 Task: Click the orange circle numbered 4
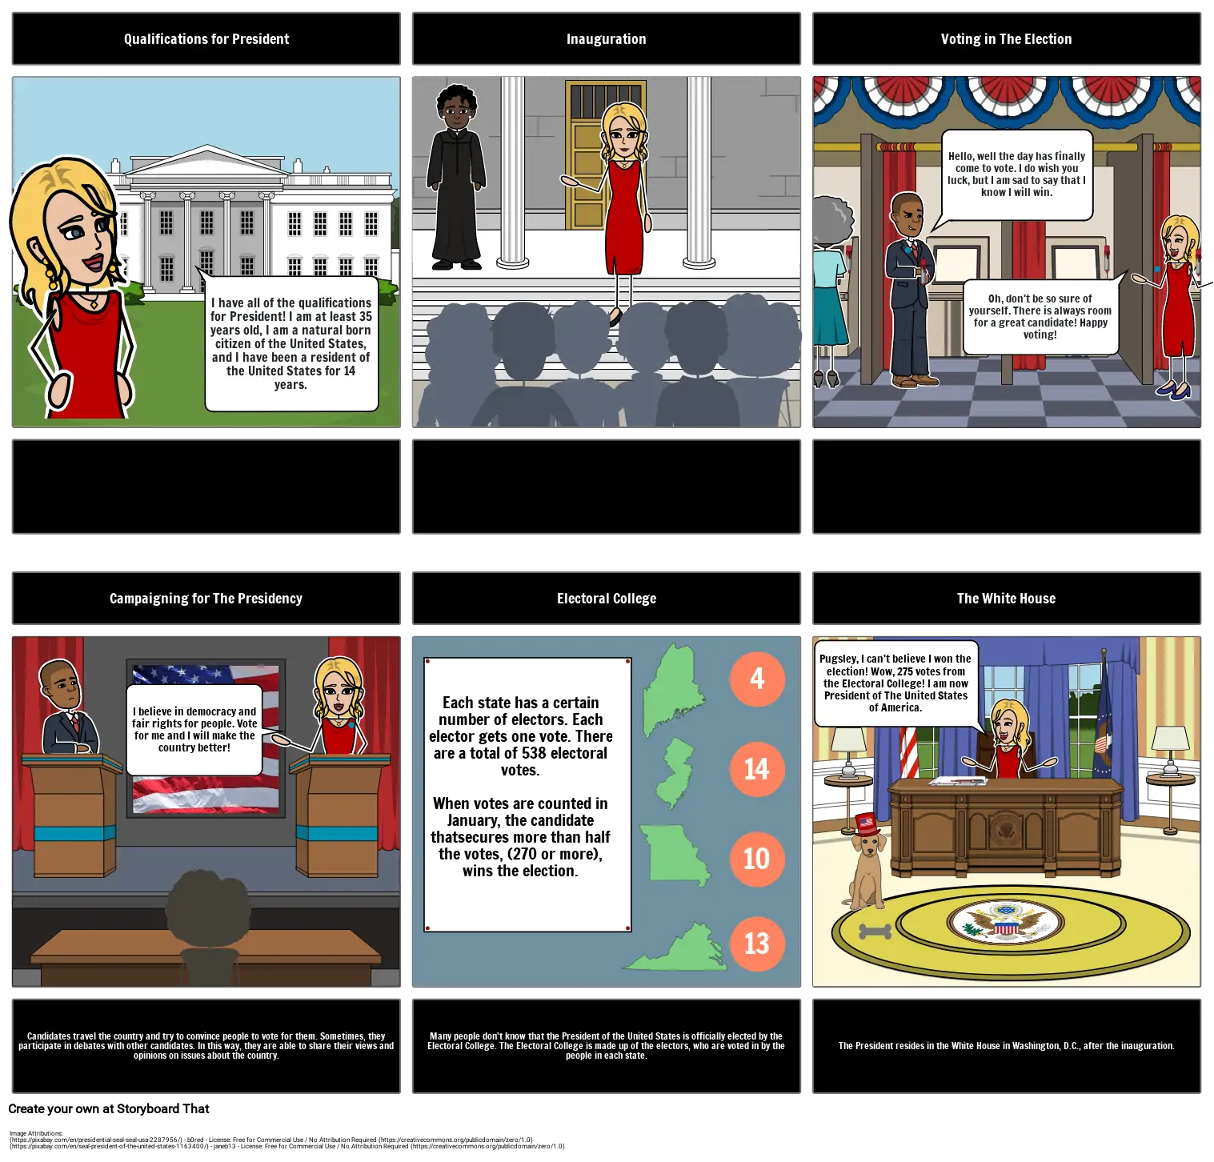(756, 679)
